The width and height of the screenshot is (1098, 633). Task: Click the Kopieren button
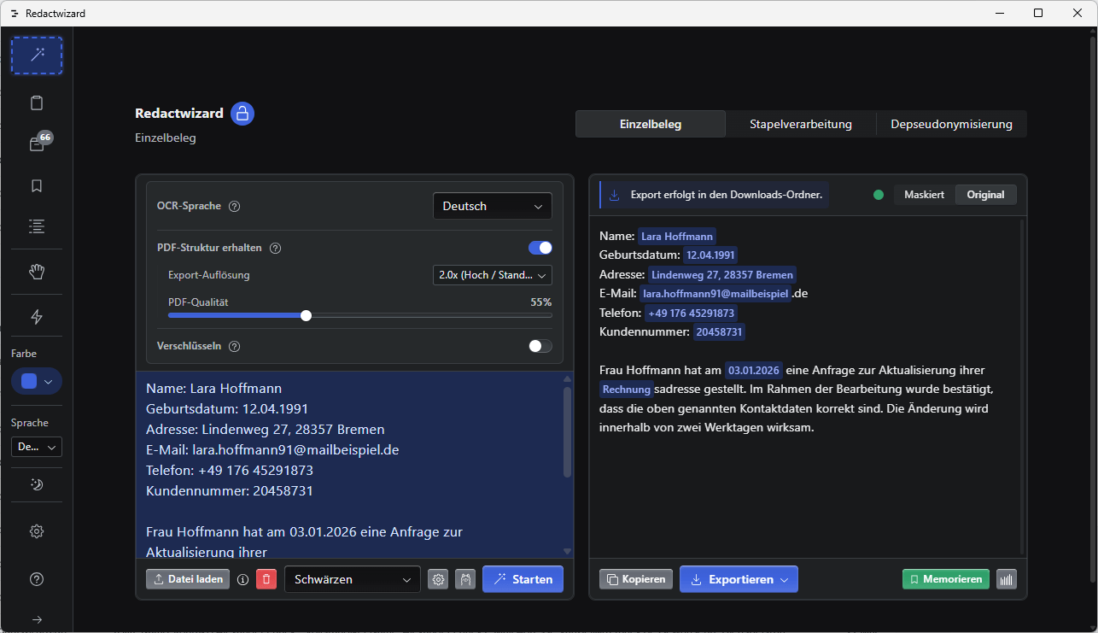click(636, 579)
